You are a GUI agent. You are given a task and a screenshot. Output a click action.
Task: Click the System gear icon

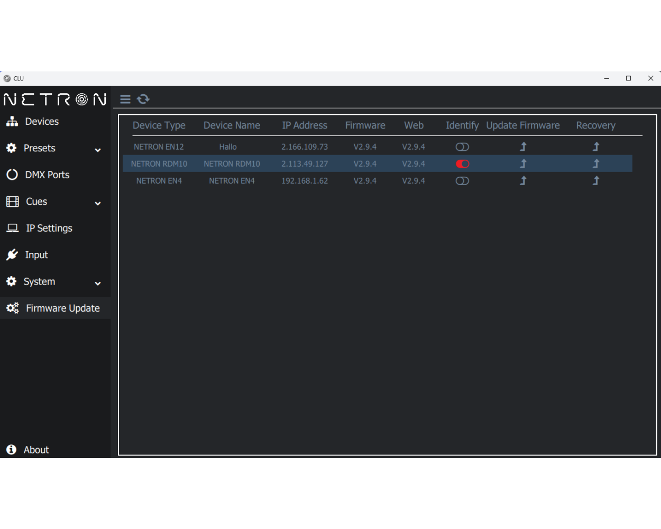coord(12,281)
